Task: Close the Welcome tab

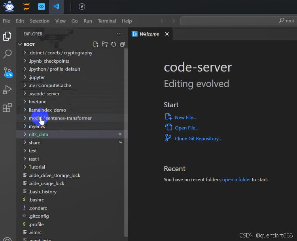Action: point(167,34)
